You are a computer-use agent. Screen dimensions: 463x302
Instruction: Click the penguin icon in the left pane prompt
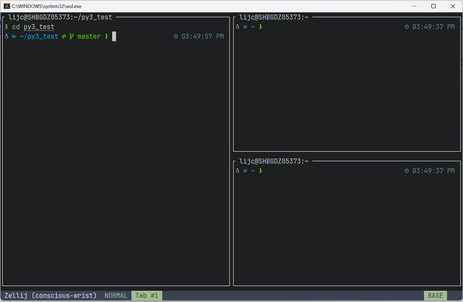7,36
